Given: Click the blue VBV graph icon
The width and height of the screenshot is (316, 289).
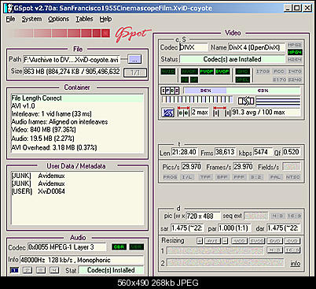Looking at the screenshot, I should click(167, 113).
